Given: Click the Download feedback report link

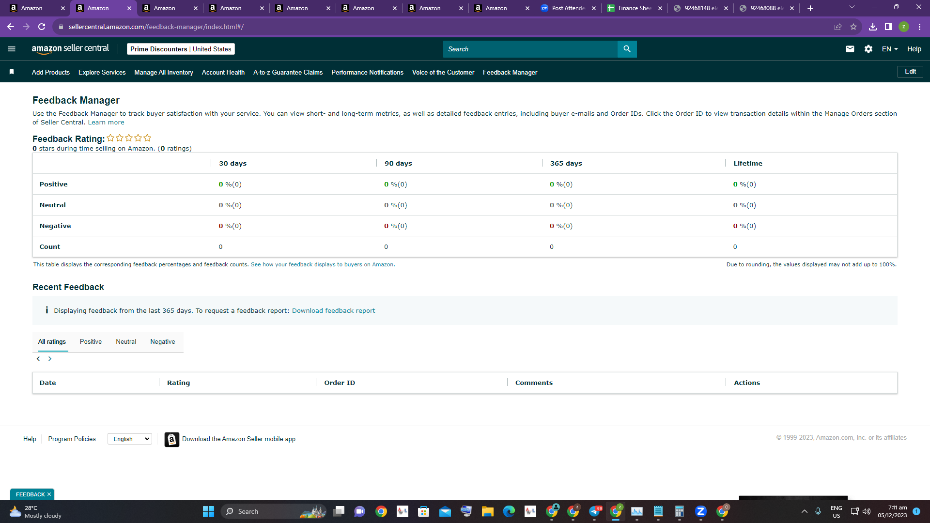Looking at the screenshot, I should point(333,311).
